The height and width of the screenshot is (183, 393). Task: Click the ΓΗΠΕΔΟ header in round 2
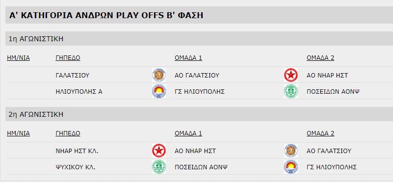[68, 133]
